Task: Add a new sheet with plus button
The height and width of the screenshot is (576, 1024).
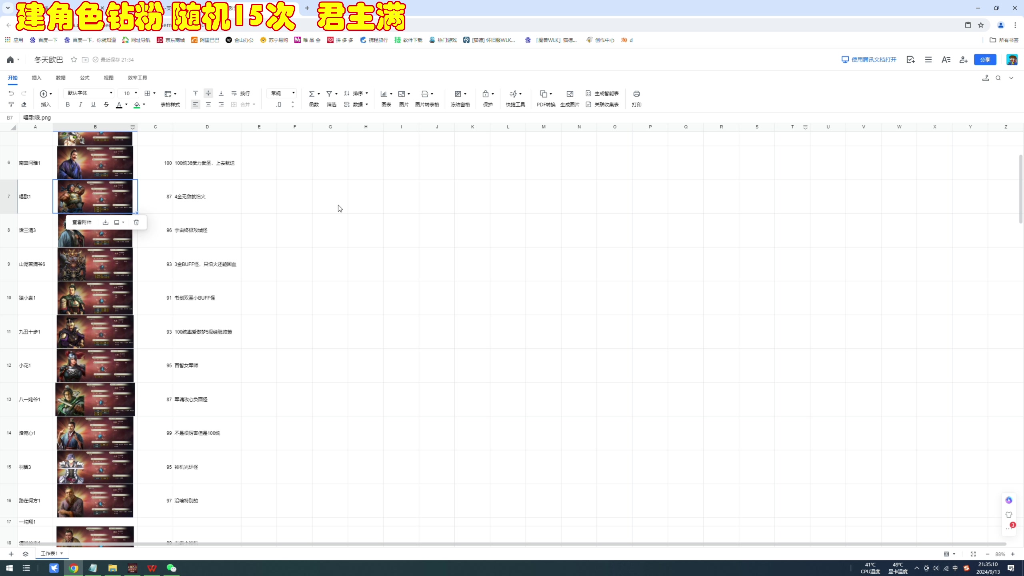Action: (x=11, y=554)
